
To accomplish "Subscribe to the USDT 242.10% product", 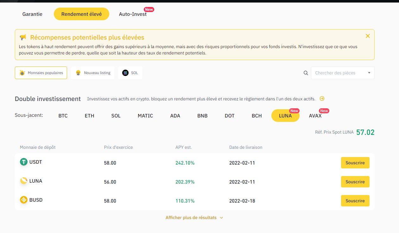I will pos(355,163).
